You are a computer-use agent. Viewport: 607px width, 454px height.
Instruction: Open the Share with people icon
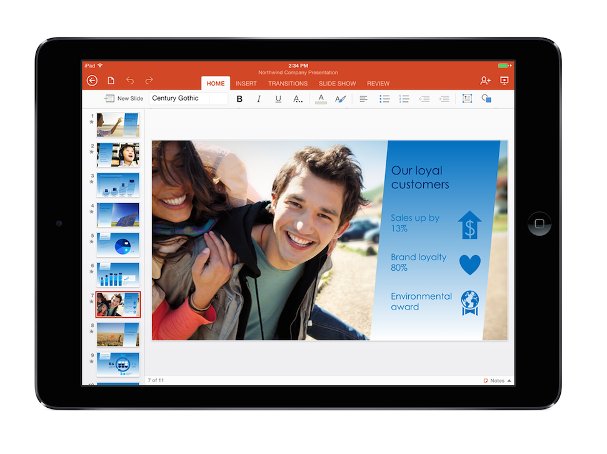(485, 81)
